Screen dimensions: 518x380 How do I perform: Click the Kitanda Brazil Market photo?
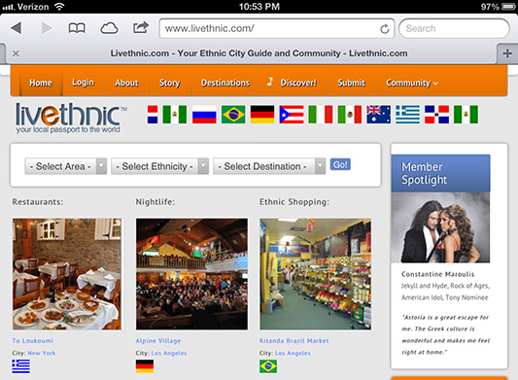315,274
